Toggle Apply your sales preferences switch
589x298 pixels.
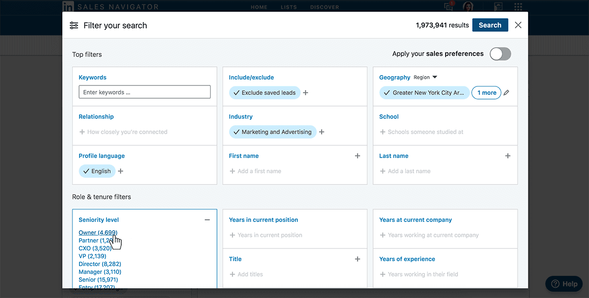tap(500, 54)
